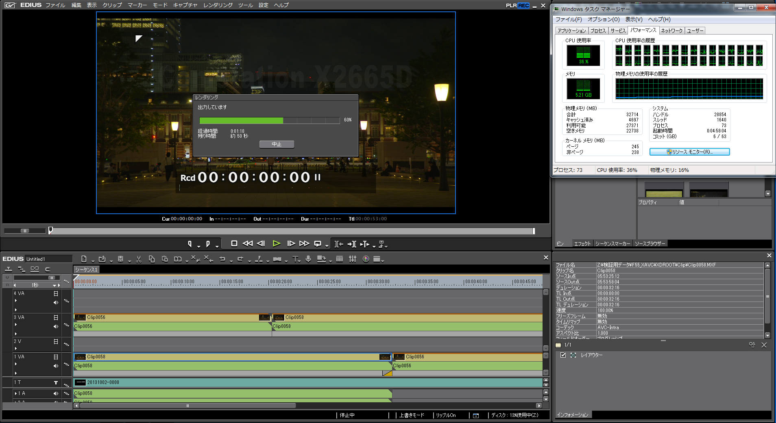Click the Set Out point icon
The height and width of the screenshot is (423, 776).
208,244
